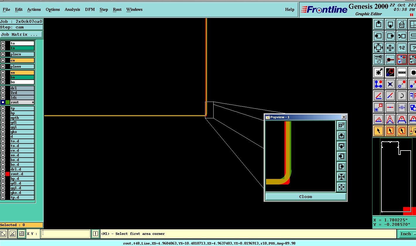Click the pan down icon in main toolbar
This screenshot has width=416, height=246.
pos(390,24)
